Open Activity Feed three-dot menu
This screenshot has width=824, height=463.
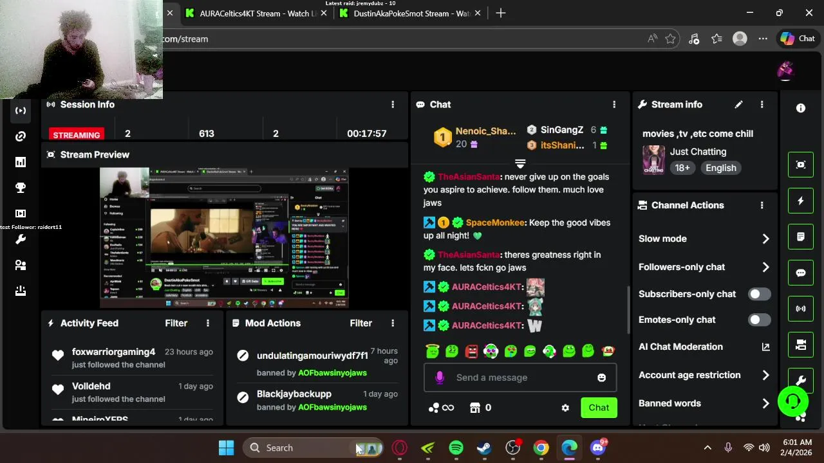pos(207,323)
